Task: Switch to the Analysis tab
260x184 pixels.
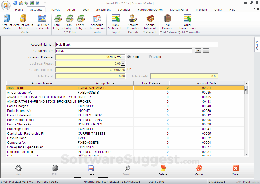Action: [x=55, y=10]
